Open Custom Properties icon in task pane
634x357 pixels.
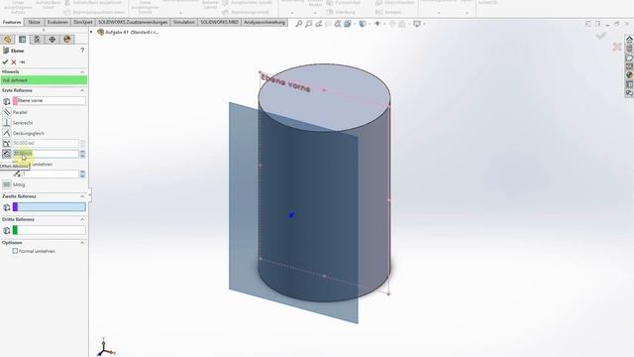click(629, 84)
